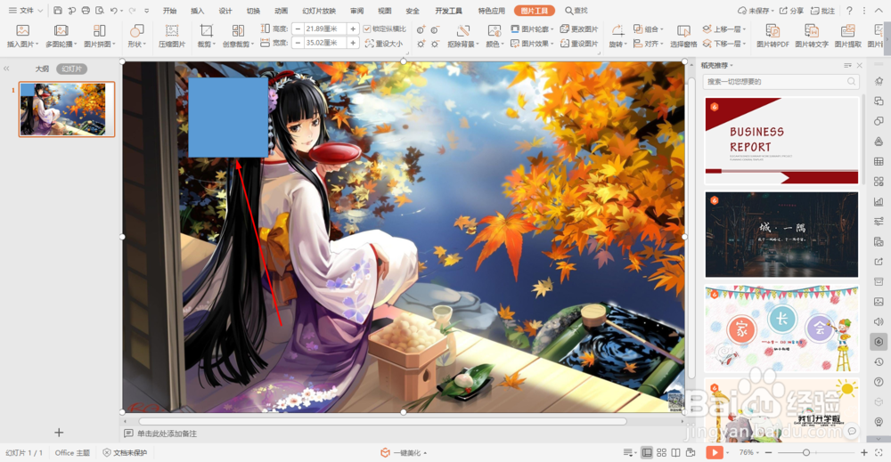Open Picture Effects (图片效果) dropdown
Viewport: 891px width, 462px height.
pyautogui.click(x=532, y=43)
